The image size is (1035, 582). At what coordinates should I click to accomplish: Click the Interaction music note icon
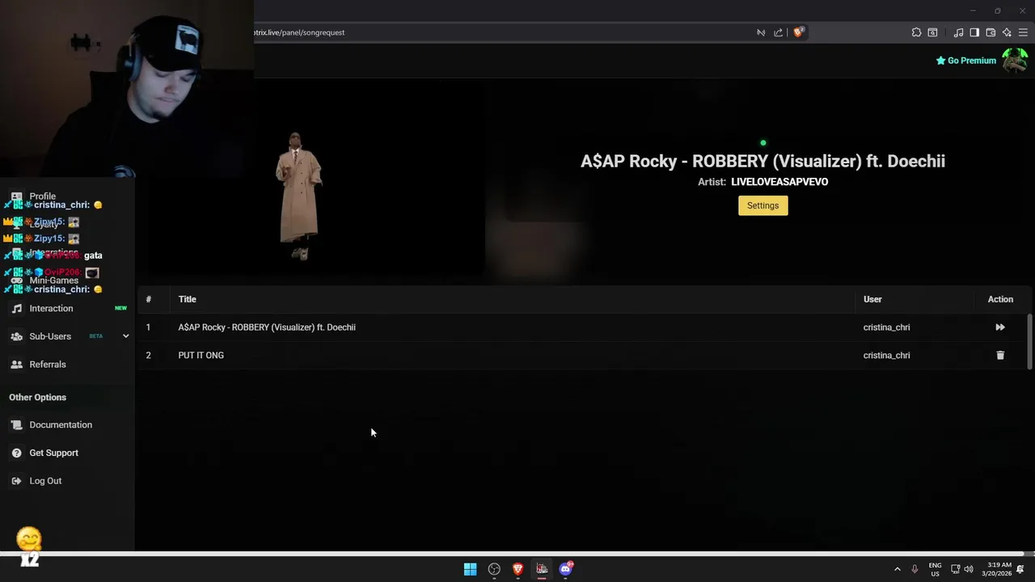click(17, 309)
